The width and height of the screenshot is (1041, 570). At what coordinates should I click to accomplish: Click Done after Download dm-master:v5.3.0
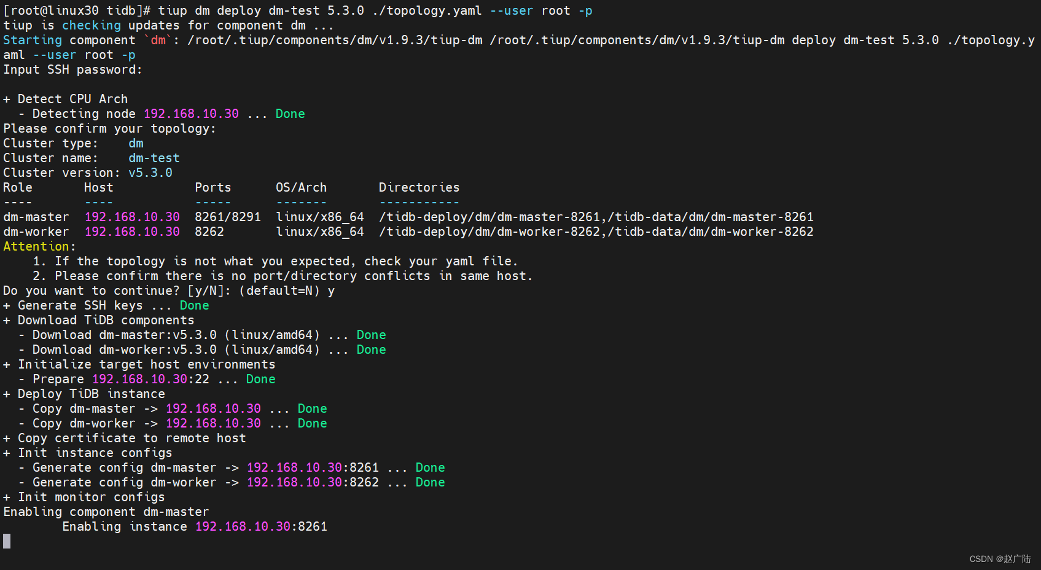371,335
